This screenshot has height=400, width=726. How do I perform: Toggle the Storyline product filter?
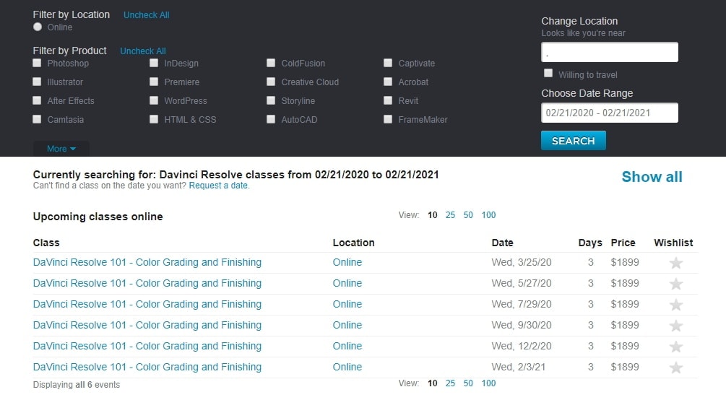coord(271,100)
